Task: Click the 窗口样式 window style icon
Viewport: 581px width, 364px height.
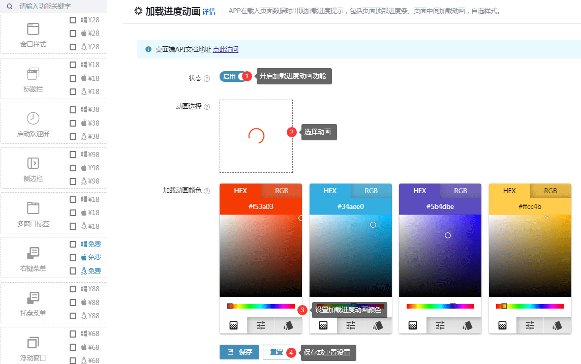Action: coord(33,29)
